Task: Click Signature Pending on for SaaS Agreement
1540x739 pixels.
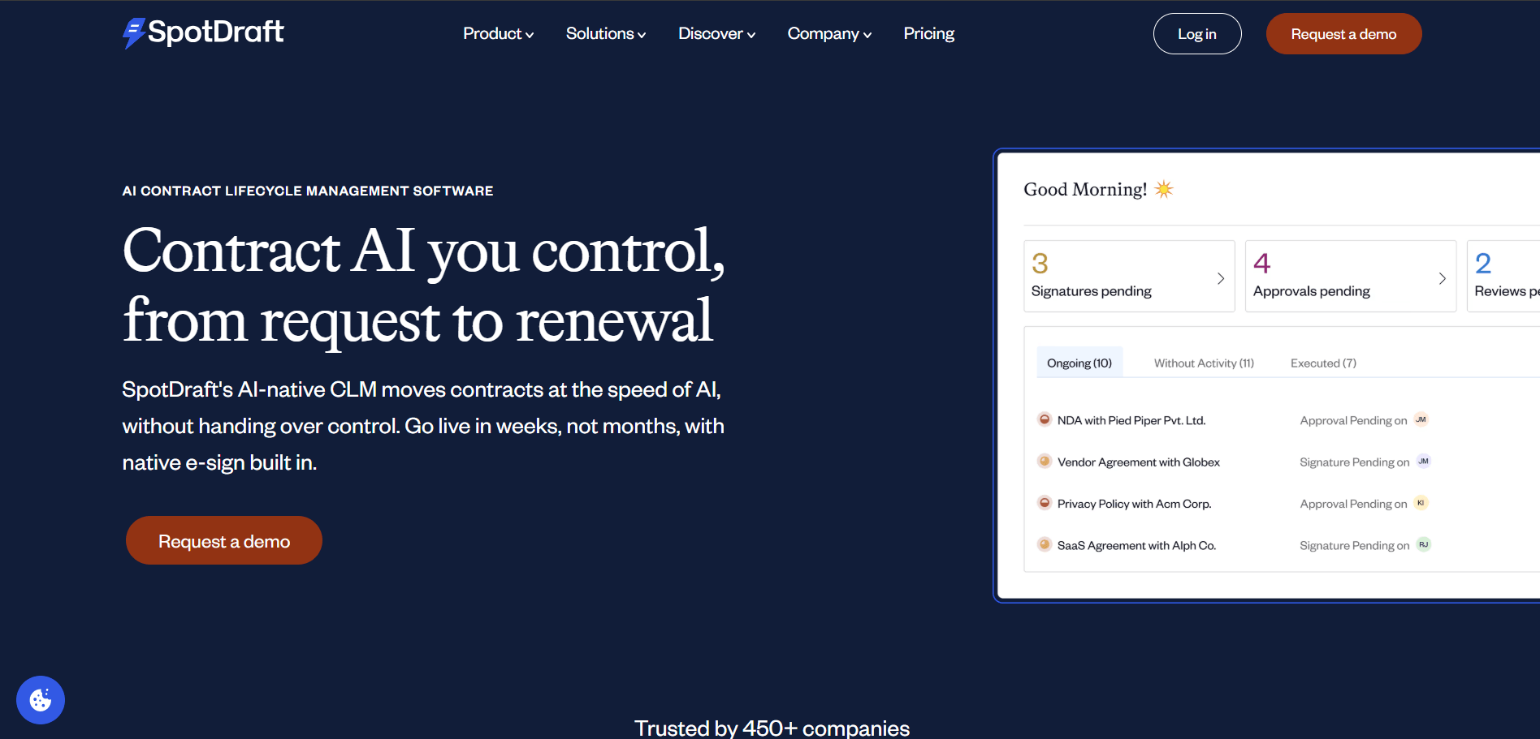Action: coord(1354,545)
